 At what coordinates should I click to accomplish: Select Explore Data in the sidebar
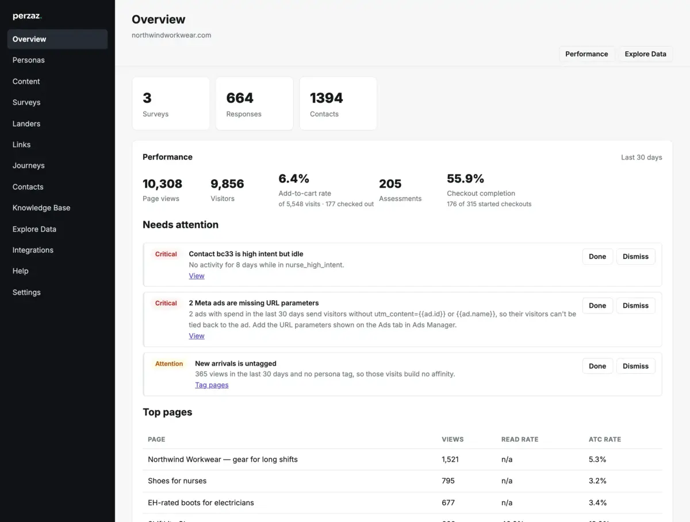coord(57,229)
